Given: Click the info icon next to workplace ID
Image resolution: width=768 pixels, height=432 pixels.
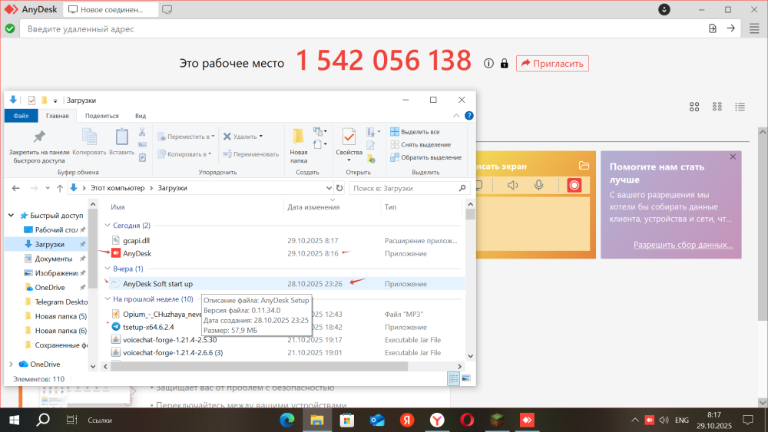Looking at the screenshot, I should (x=488, y=63).
